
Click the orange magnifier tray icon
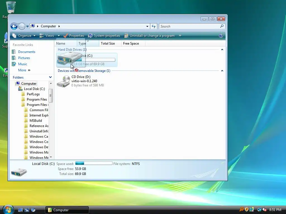click(x=242, y=210)
